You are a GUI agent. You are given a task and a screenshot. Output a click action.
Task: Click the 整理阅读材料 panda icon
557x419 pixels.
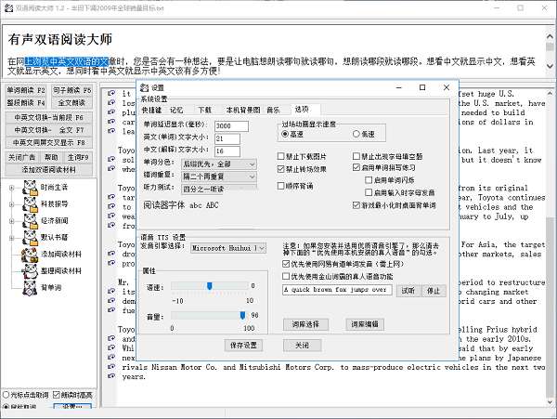pos(31,270)
